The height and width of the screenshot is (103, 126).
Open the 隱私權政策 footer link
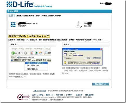89,95
